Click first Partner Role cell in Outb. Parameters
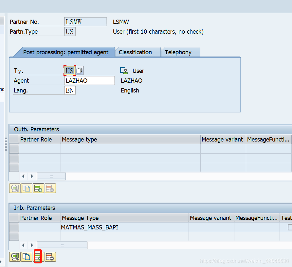This screenshot has width=292, height=267. point(40,149)
